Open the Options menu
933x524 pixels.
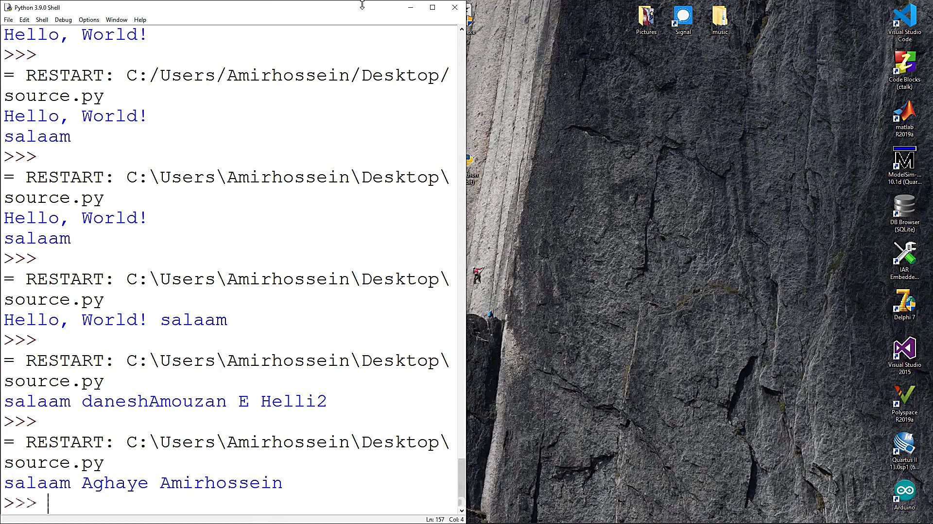(89, 20)
